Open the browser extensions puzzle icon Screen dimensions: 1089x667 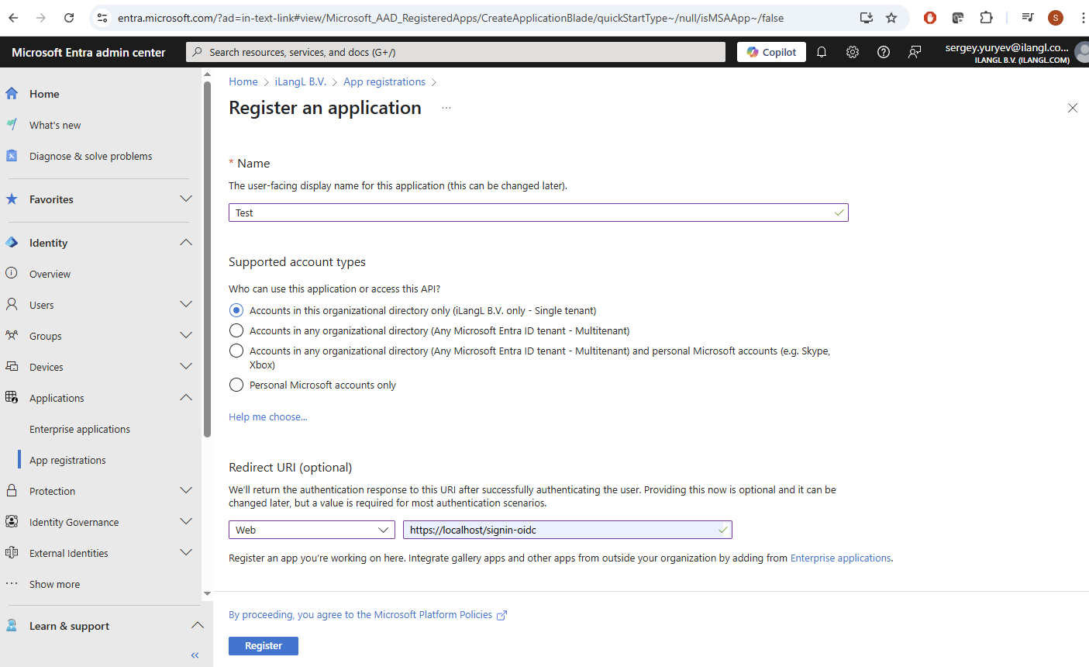pyautogui.click(x=986, y=18)
